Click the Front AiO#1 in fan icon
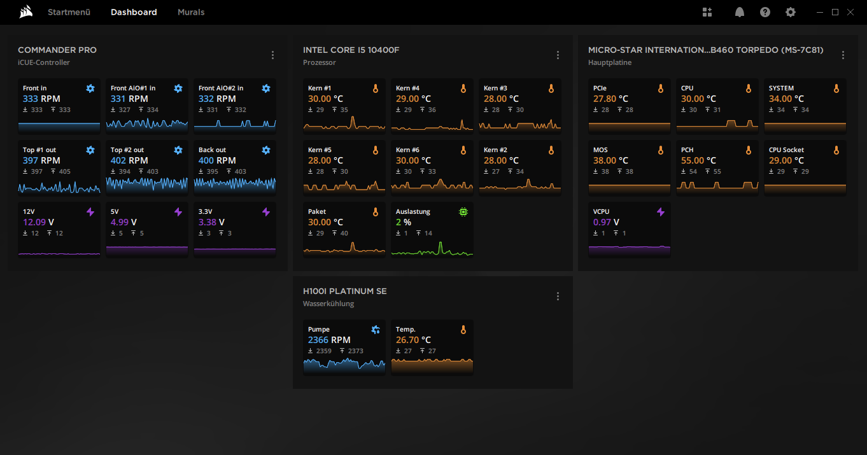 178,88
